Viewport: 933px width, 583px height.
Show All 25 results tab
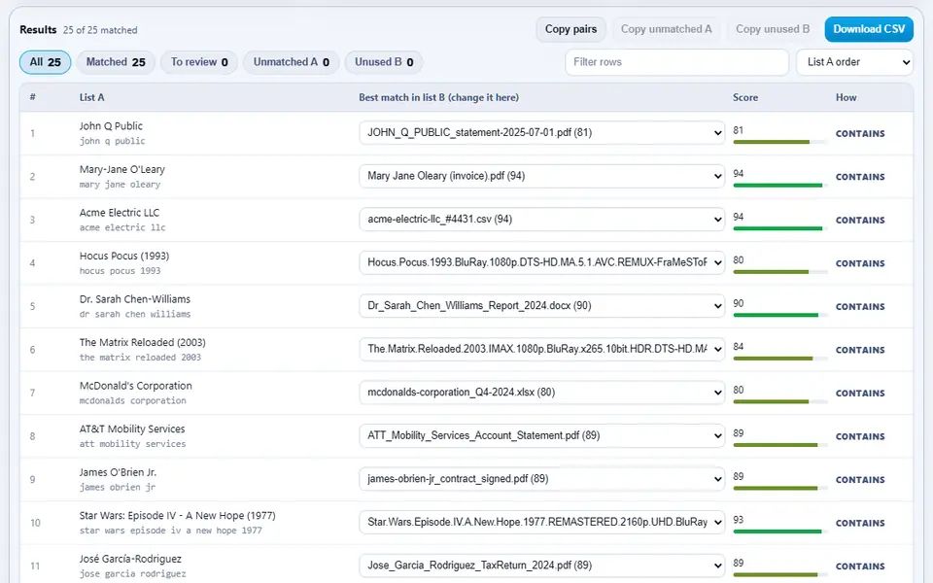point(46,62)
